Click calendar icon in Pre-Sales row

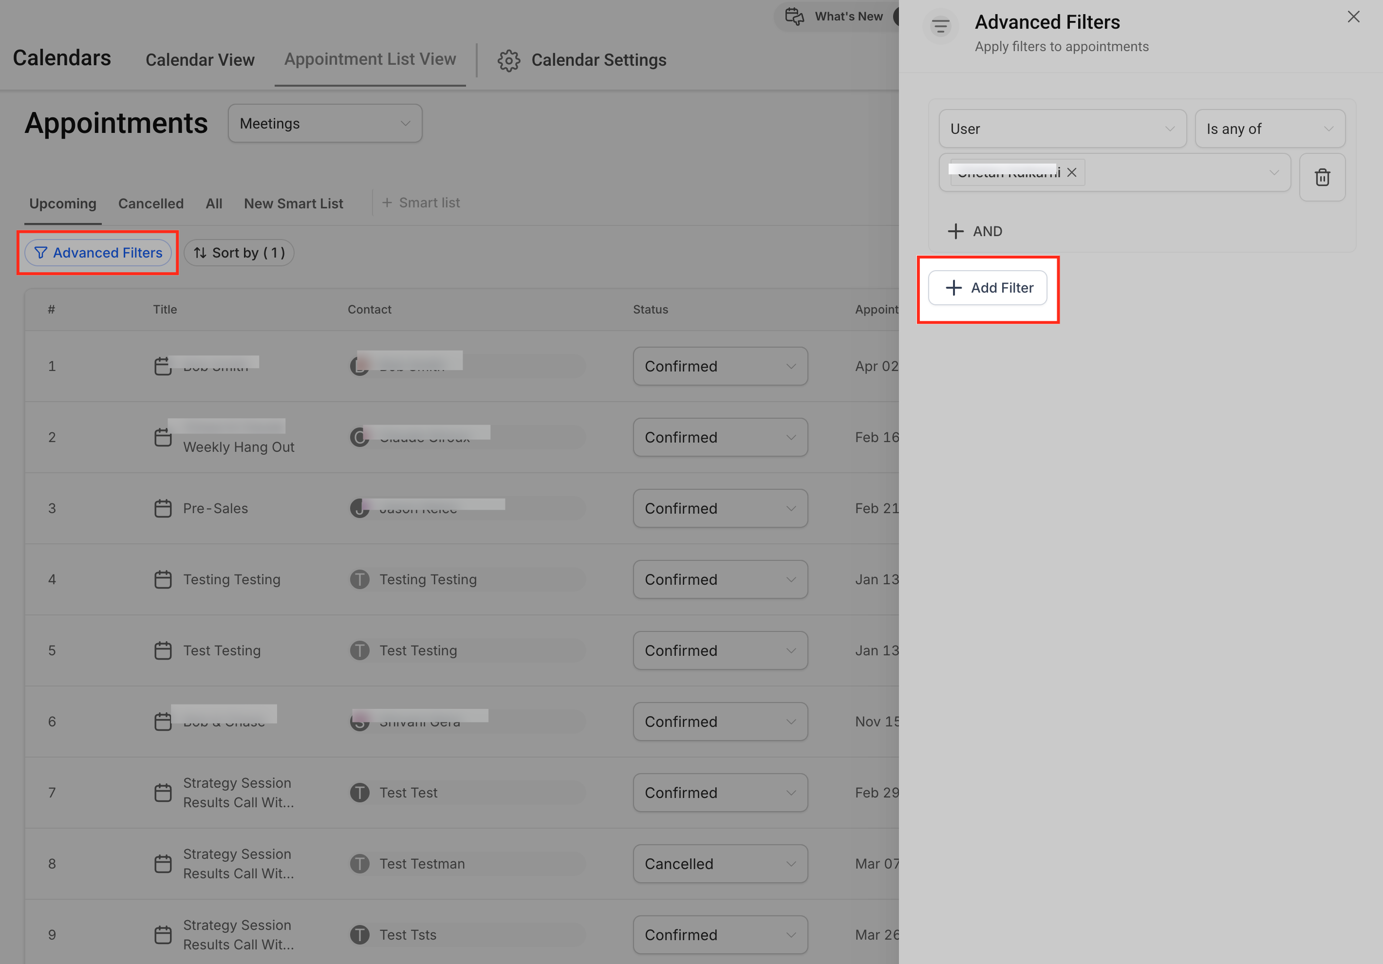tap(163, 508)
